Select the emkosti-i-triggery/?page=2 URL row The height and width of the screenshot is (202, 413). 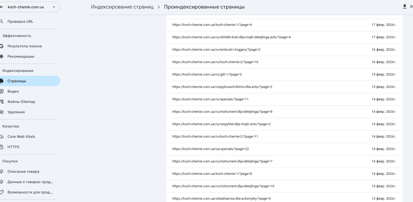(x=284, y=50)
